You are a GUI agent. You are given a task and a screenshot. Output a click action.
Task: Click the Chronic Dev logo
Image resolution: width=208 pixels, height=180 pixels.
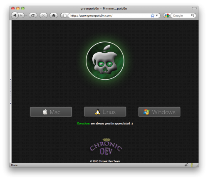(x=106, y=147)
